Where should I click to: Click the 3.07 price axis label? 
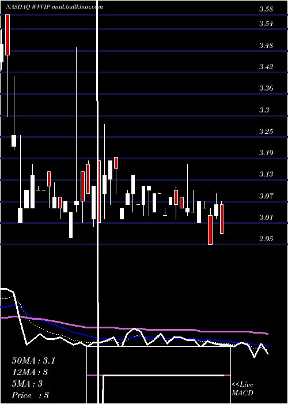(x=266, y=196)
